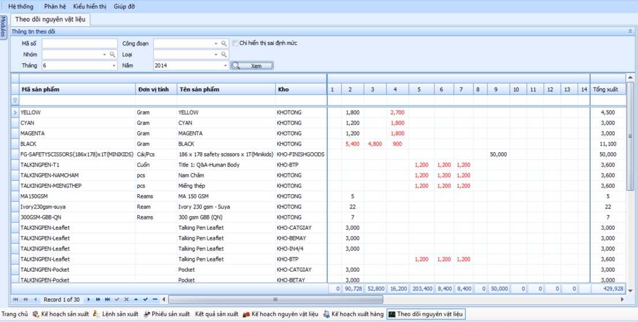
Task: Select the top Theo dõi nguyên vật liệu tab
Action: click(x=51, y=19)
